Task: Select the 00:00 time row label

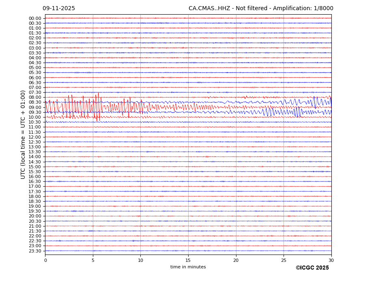Action: 35,18
